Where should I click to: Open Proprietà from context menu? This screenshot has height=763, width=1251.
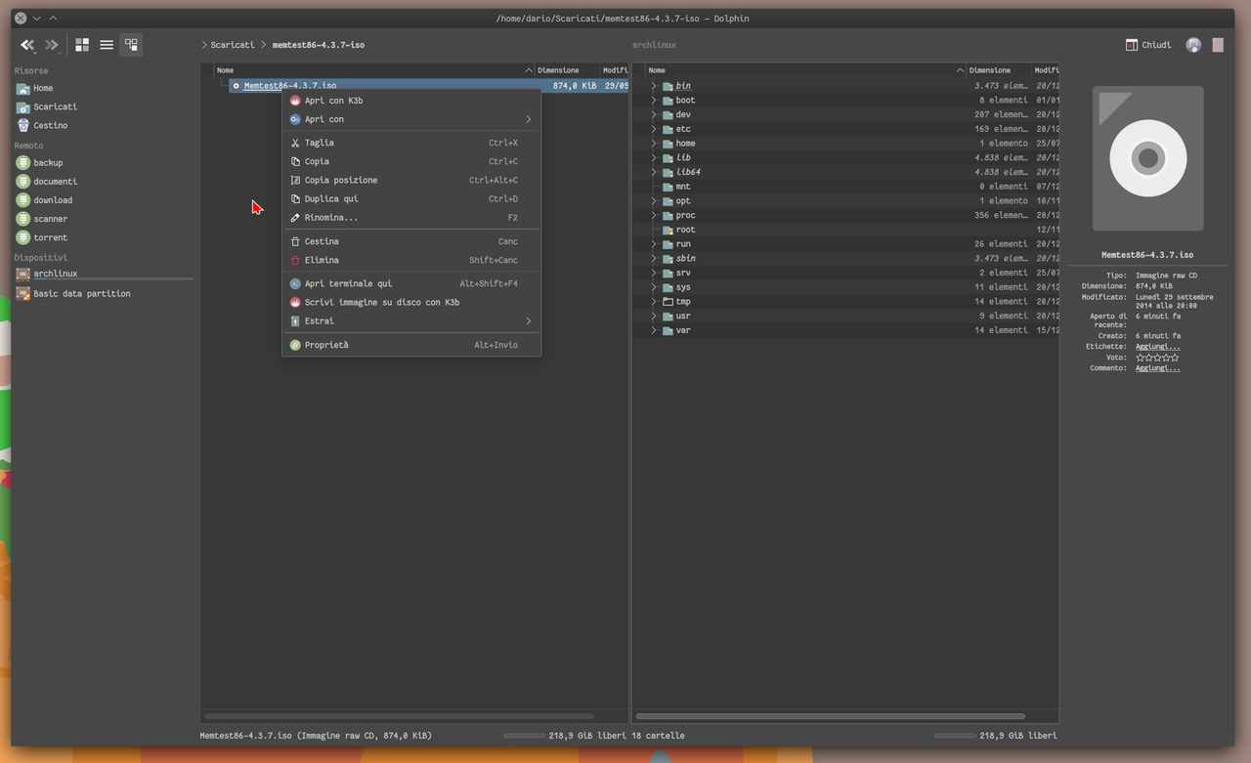click(411, 345)
